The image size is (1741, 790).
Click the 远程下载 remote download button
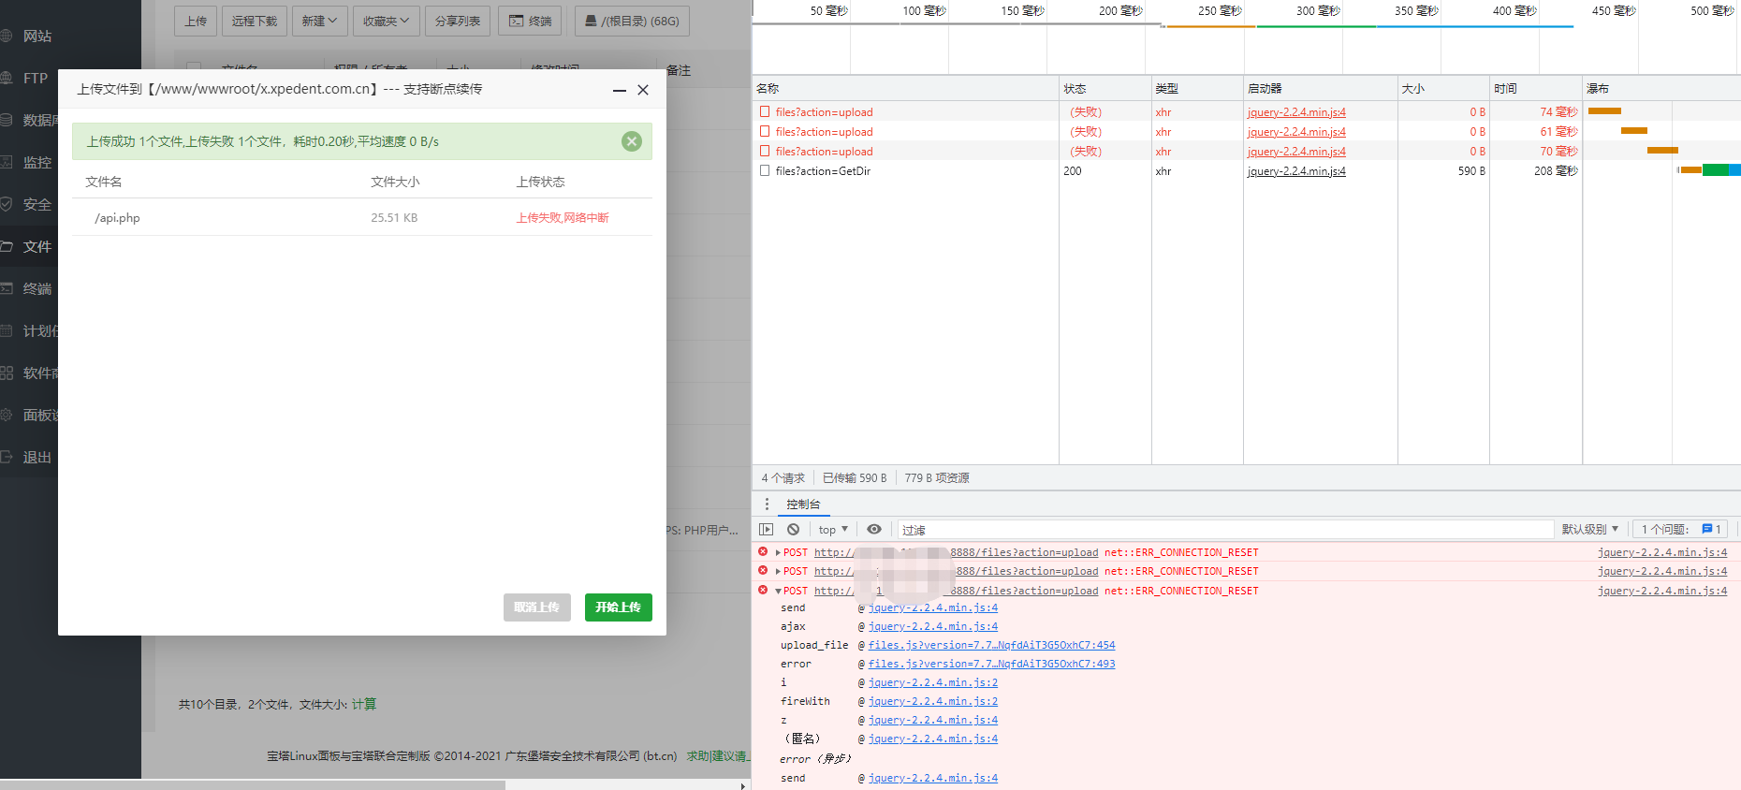coord(255,21)
